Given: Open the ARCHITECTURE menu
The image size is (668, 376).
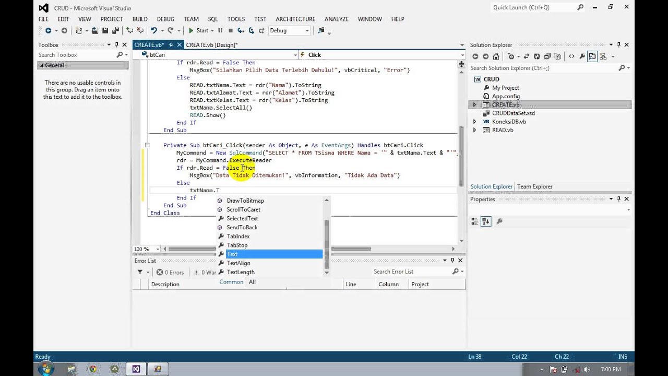Looking at the screenshot, I should click(x=295, y=19).
